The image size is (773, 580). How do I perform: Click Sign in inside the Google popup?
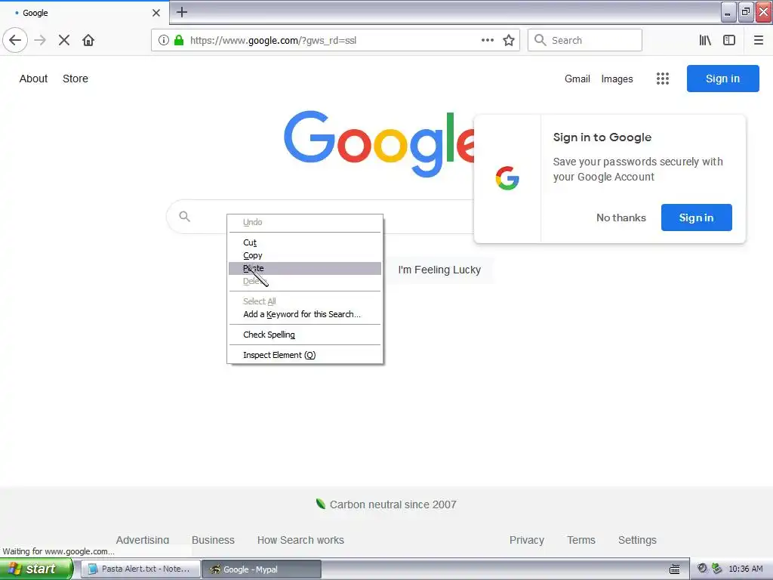696,217
